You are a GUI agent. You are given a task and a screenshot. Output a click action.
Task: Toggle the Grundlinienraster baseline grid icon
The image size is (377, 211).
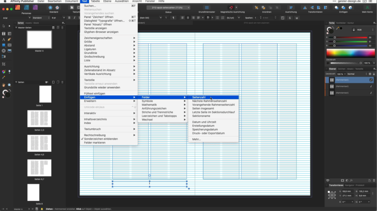pyautogui.click(x=207, y=7)
